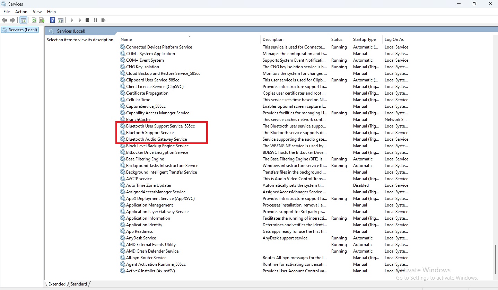Open the Action menu
Screen dimensions: 498x290
click(x=21, y=12)
